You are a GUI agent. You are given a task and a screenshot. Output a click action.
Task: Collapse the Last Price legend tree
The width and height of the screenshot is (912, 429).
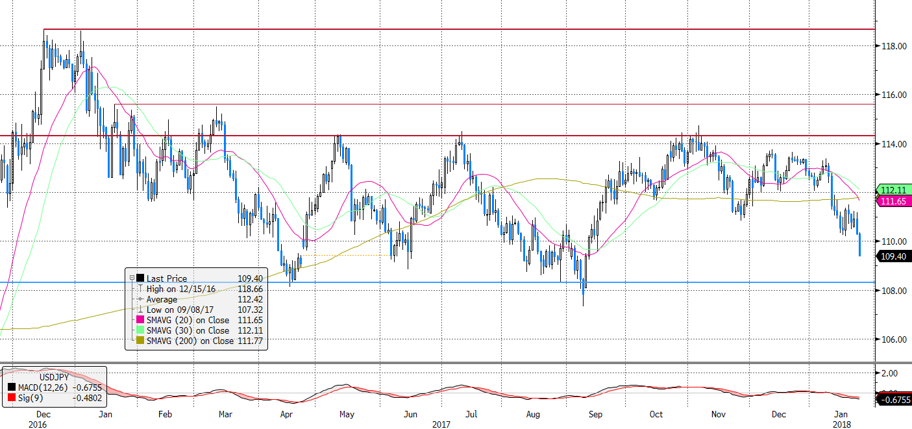point(132,278)
